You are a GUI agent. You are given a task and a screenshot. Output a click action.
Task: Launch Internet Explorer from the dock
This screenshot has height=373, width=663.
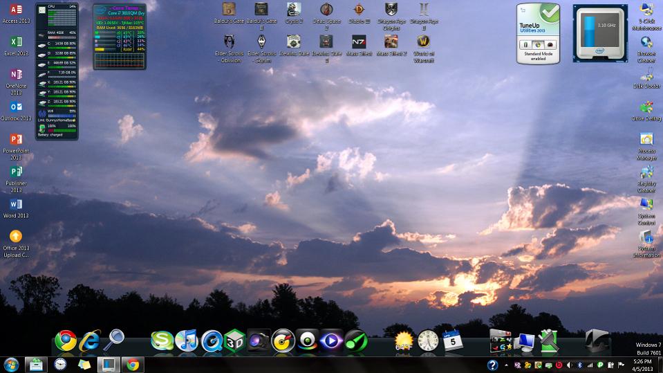pos(90,341)
